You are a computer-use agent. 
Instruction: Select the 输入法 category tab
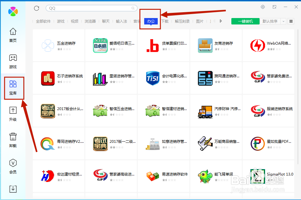coord(121,21)
